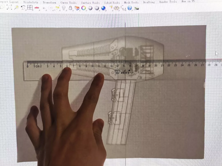Select the Surface Tools tab
The image size is (222, 166).
click(x=90, y=3)
